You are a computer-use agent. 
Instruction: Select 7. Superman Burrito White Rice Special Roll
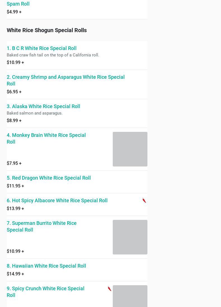(41, 226)
